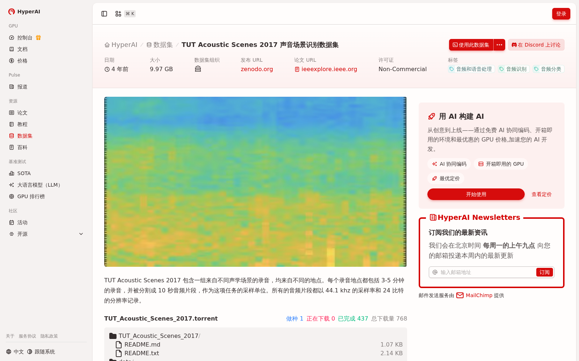Click the newsletter icon beside HyperAI Newsletters
This screenshot has width=579, height=361.
(433, 217)
